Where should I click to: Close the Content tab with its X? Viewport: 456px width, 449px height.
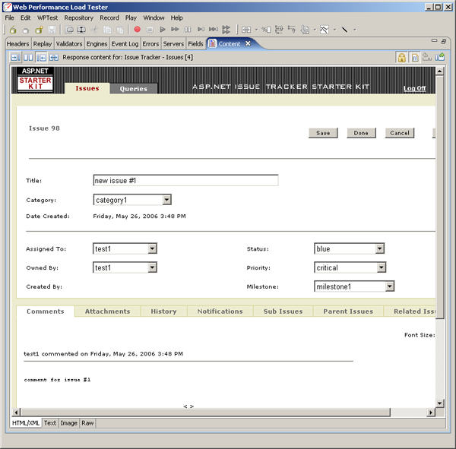pos(248,43)
